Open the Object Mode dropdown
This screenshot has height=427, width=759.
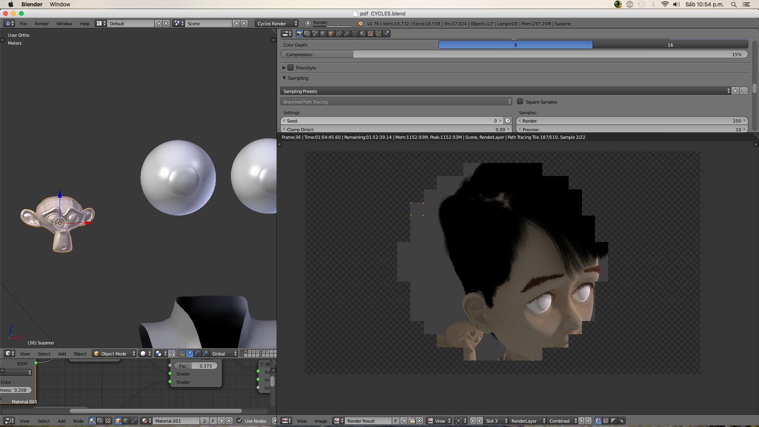click(x=114, y=353)
